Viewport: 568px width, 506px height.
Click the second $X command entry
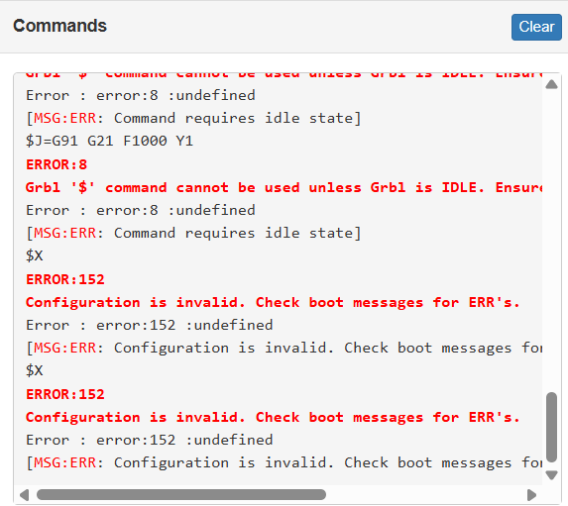[35, 370]
